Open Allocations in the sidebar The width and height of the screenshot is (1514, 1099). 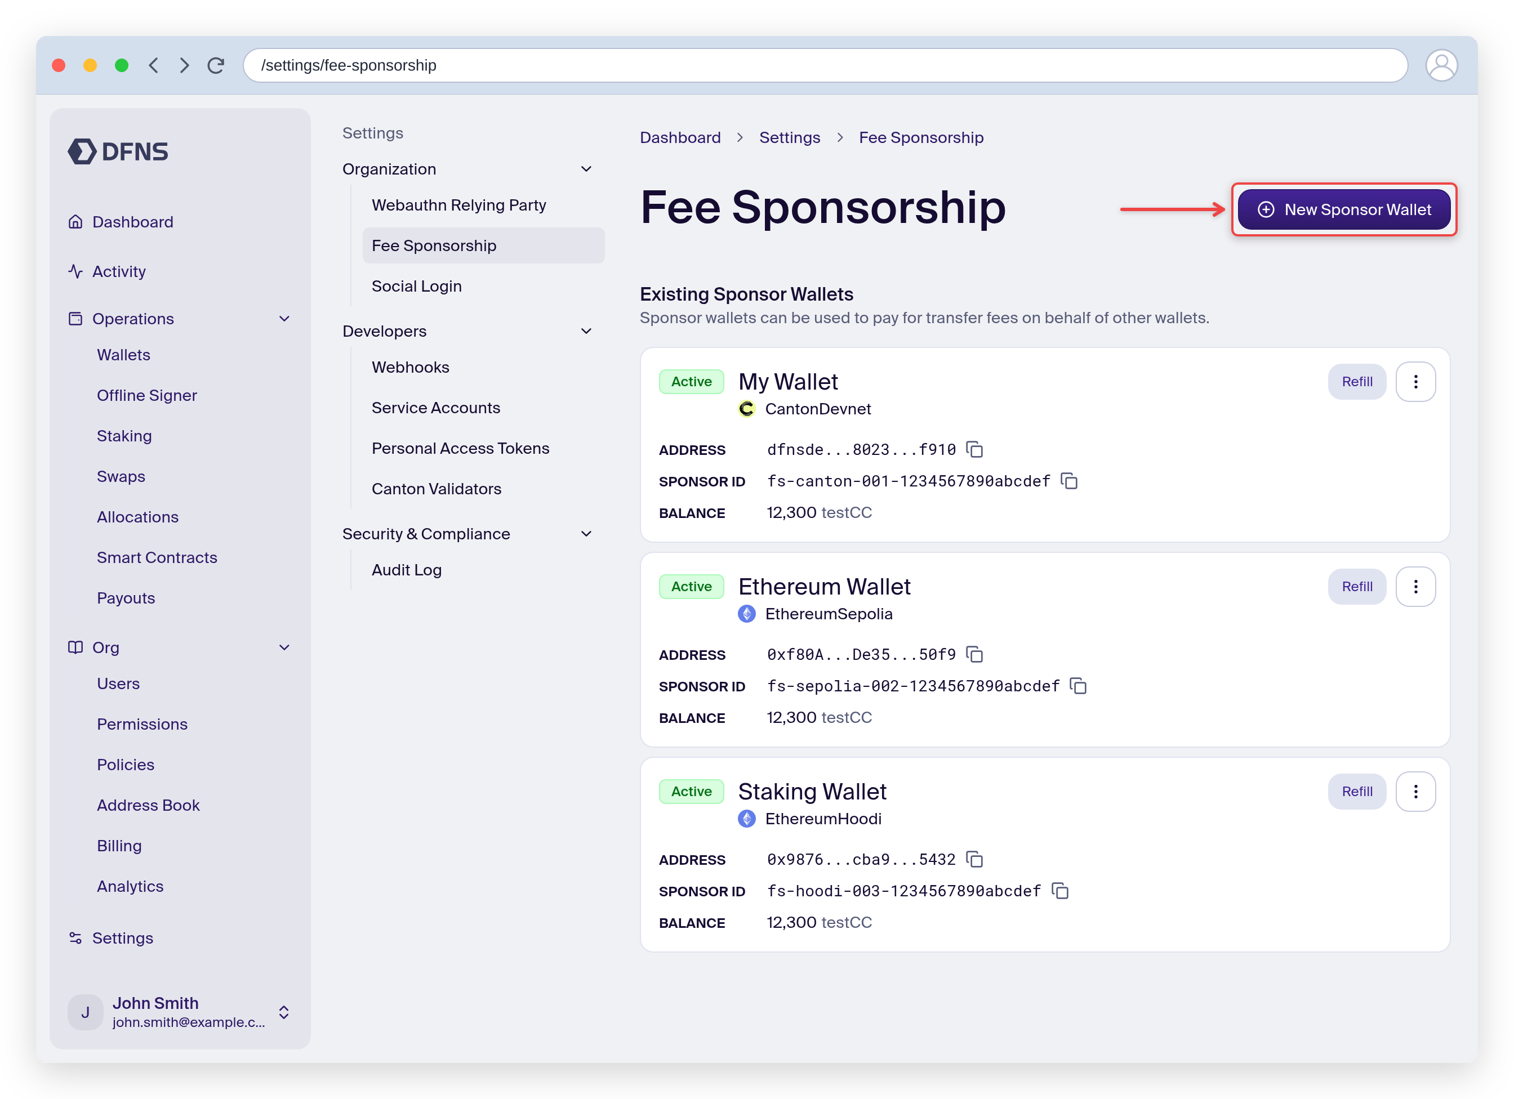point(137,518)
